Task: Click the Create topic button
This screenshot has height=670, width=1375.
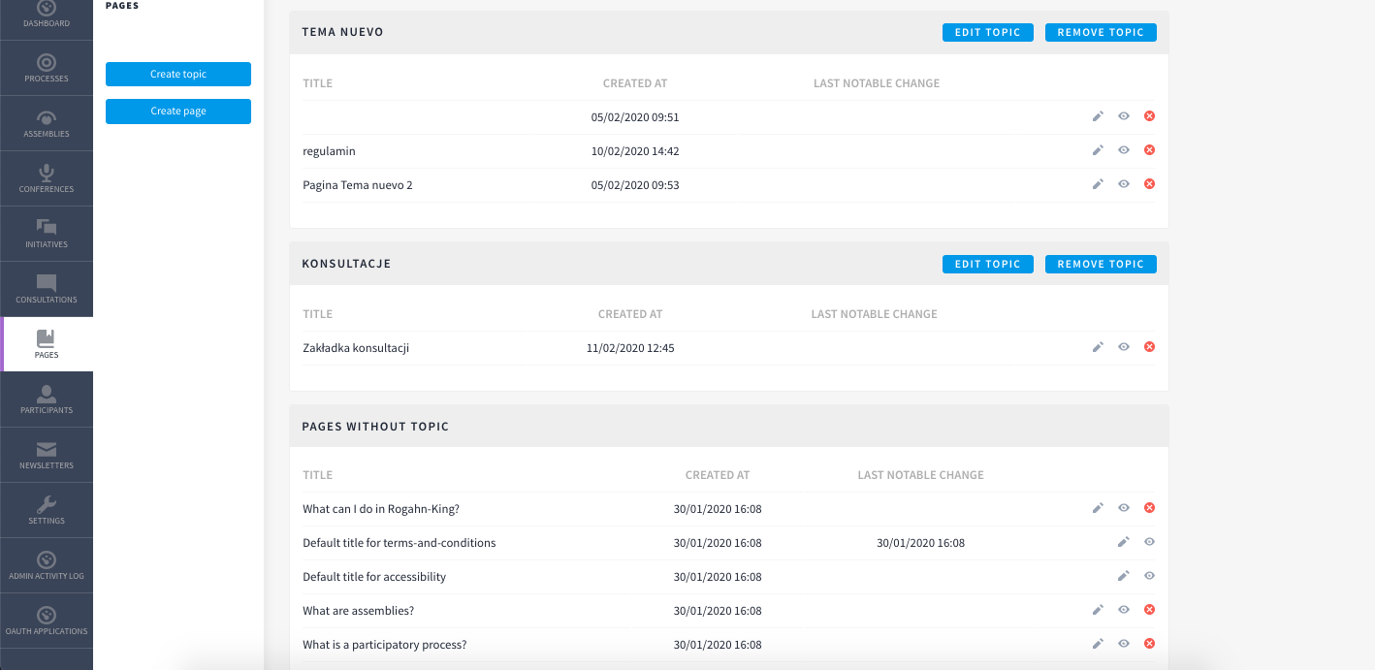Action: (178, 74)
